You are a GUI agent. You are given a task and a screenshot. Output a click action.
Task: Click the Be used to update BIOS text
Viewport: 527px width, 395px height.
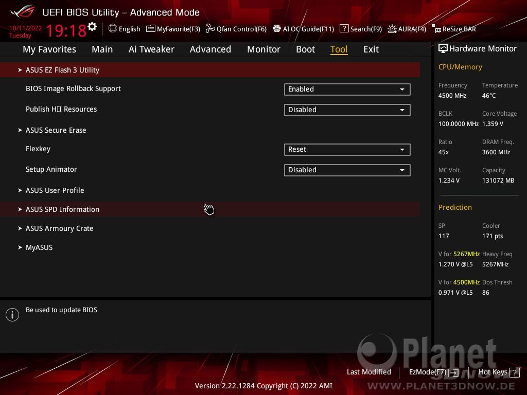(62, 310)
